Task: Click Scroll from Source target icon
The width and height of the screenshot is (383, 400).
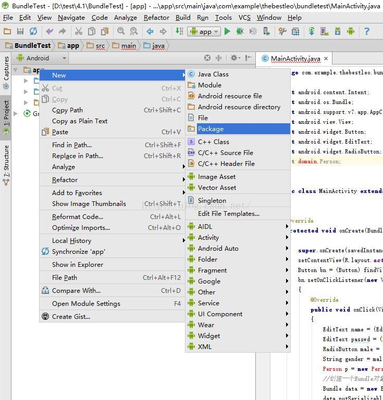Action: pos(207,58)
